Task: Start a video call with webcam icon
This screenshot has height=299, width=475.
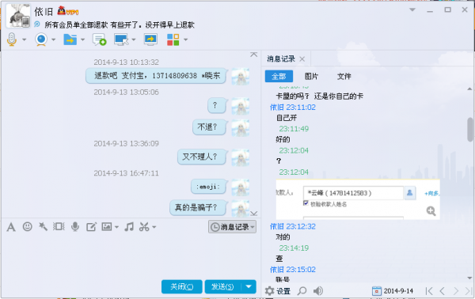Action: coord(41,40)
